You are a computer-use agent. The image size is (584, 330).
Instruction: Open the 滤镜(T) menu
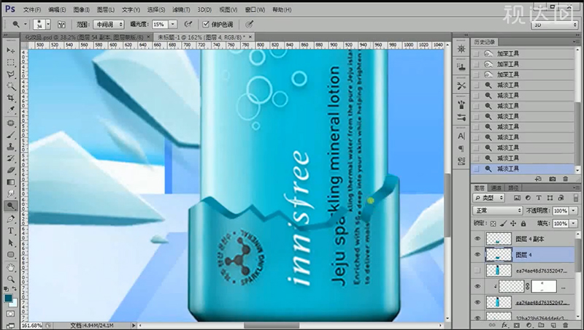(x=181, y=9)
